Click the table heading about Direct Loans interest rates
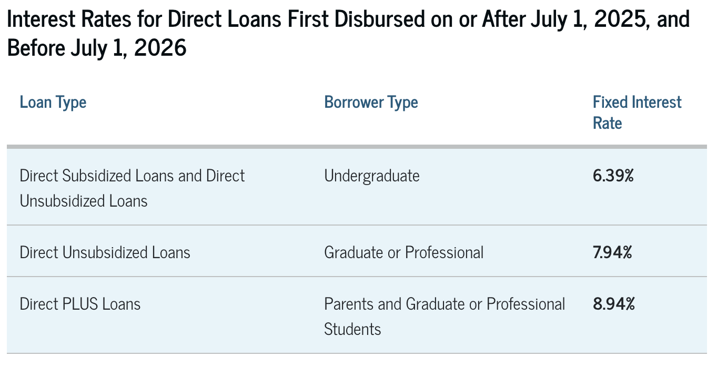The width and height of the screenshot is (727, 367). (x=348, y=34)
